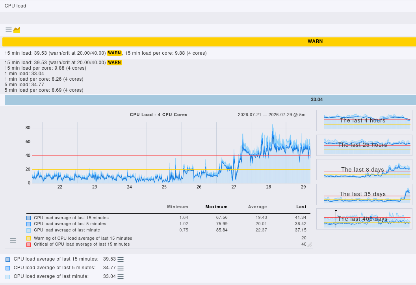The height and width of the screenshot is (285, 416).
Task: Click the Maximum column header in the legend
Action: pos(216,207)
